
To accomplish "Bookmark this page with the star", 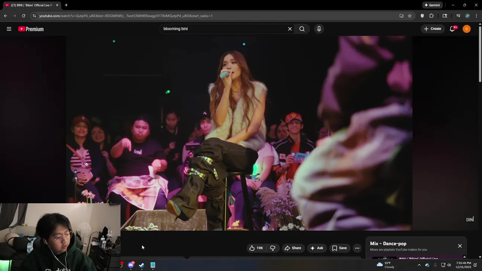I will pyautogui.click(x=410, y=16).
